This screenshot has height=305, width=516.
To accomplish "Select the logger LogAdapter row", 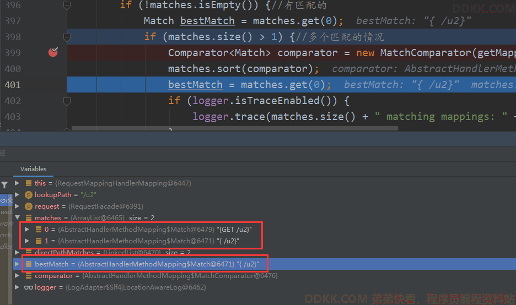I will point(265,287).
